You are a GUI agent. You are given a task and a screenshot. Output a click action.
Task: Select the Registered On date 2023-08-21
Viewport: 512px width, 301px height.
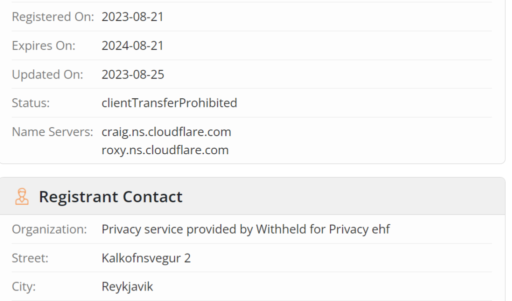[x=132, y=17]
